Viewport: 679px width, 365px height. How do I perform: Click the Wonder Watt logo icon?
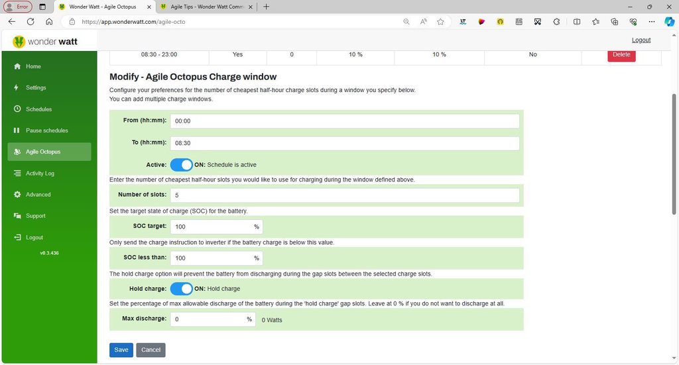[19, 42]
